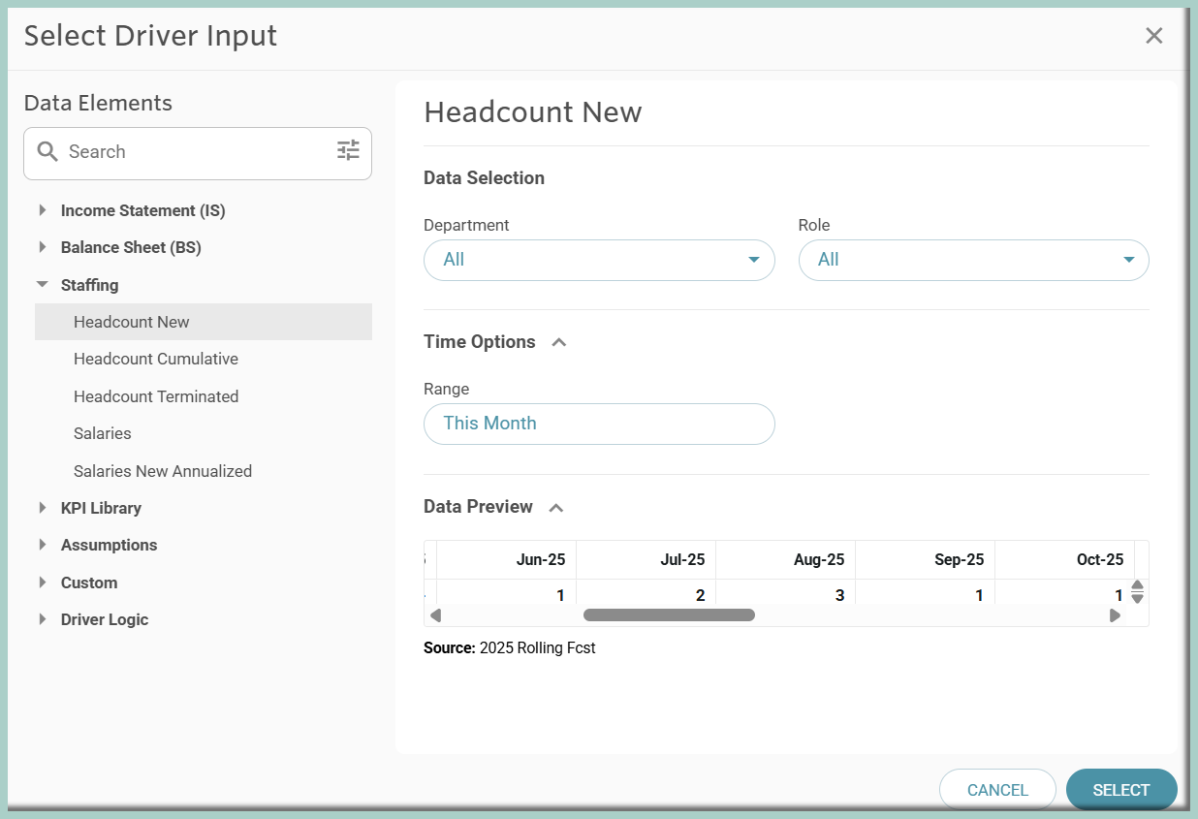
Task: Open the Role dropdown
Action: [973, 260]
